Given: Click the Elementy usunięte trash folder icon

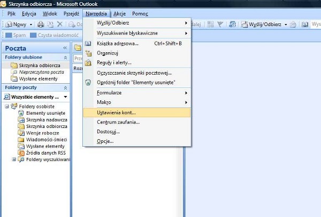Looking at the screenshot, I should click(21, 113).
